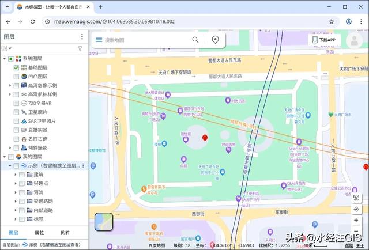Enable the 720全景VR checkbox
The image size is (369, 250).
(x=16, y=103)
